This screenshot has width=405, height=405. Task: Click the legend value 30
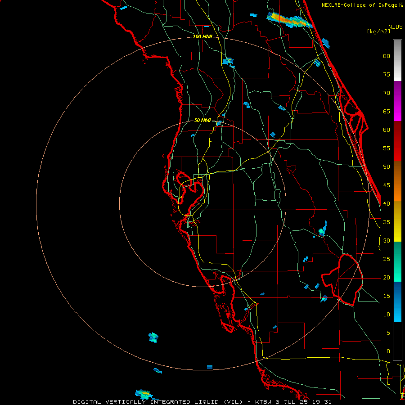click(387, 240)
